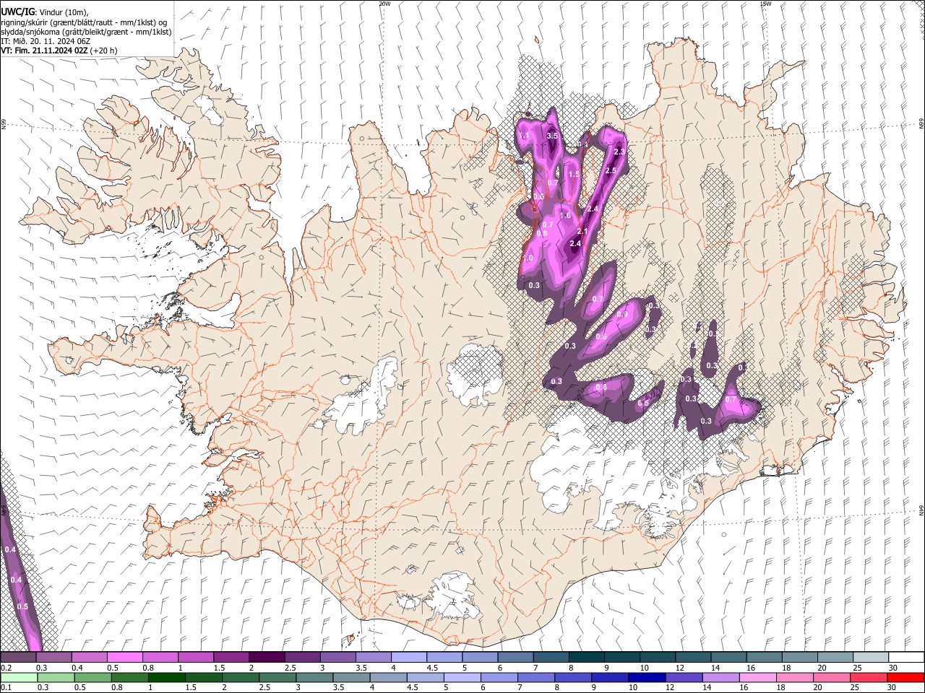Click lower legend swatch between 4 and 4.5
The width and height of the screenshot is (925, 693).
(x=388, y=677)
